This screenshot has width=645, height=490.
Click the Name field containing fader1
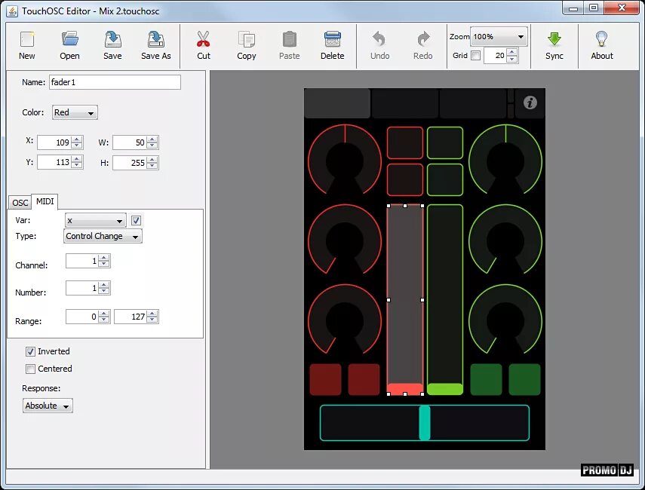click(x=115, y=82)
